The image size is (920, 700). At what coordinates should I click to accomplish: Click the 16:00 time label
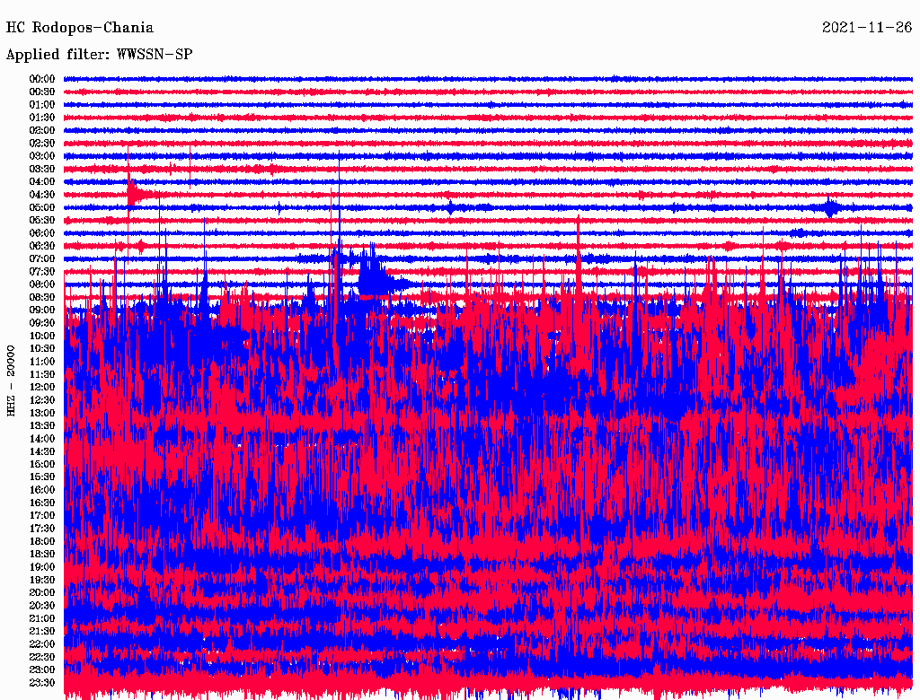pyautogui.click(x=42, y=490)
